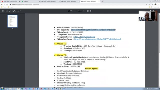Open the Other bookmarks folder

154,7
